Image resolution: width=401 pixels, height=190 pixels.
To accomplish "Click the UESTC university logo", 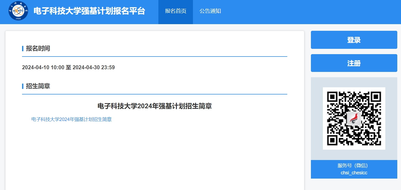I will pyautogui.click(x=18, y=11).
